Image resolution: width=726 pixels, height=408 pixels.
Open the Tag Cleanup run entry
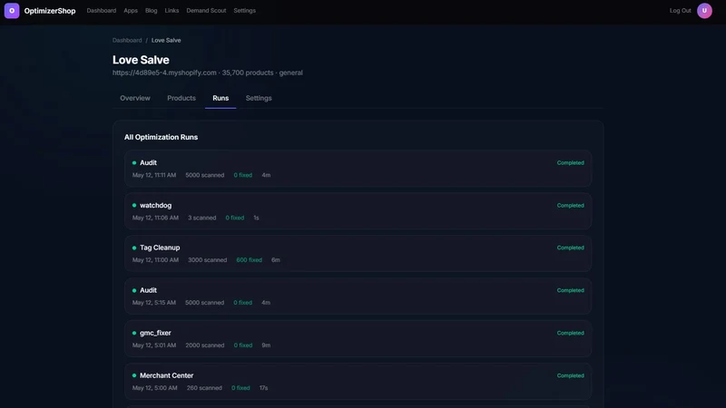358,254
